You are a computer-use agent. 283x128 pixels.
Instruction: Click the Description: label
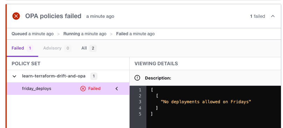[x=158, y=78]
